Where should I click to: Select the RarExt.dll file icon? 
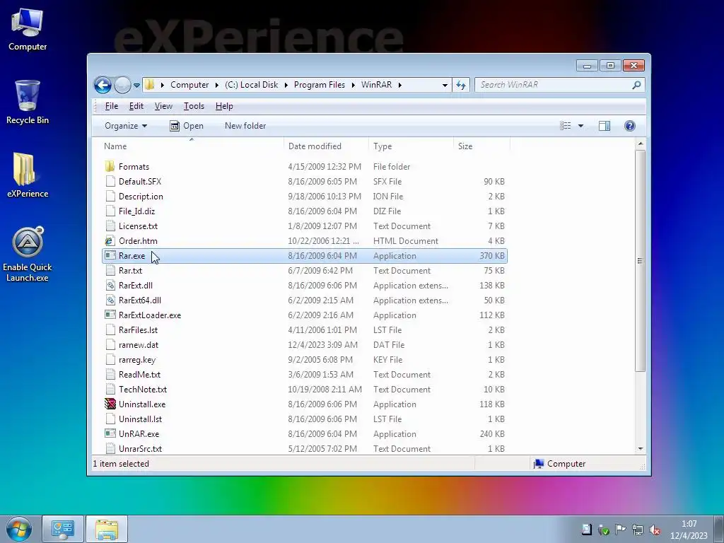coord(110,286)
